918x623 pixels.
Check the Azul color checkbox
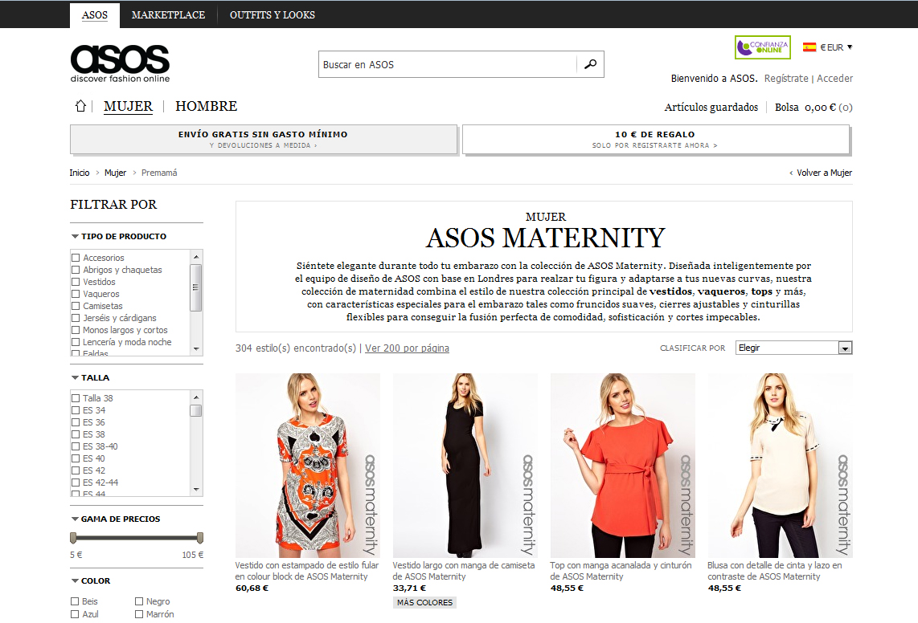(x=75, y=614)
